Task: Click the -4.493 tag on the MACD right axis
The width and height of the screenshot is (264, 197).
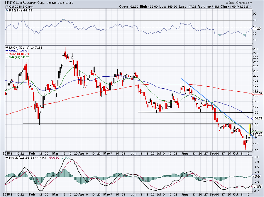Action: pyautogui.click(x=257, y=186)
